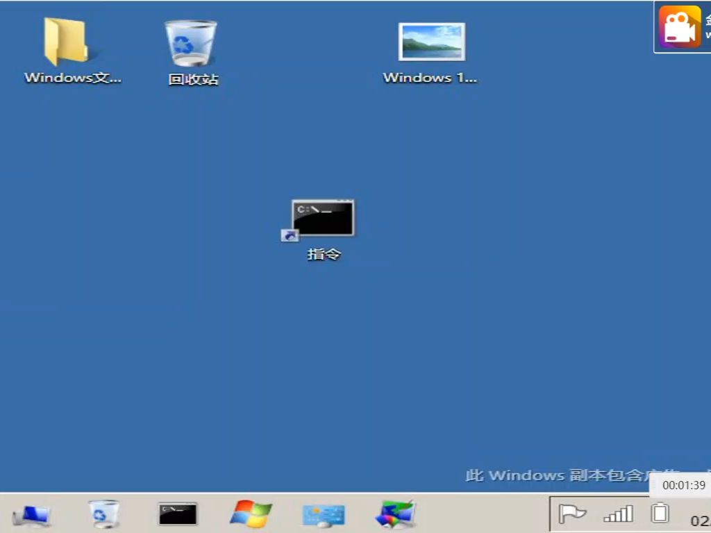Open the command prompt taskbar icon
Image resolution: width=711 pixels, height=533 pixels.
pos(178,514)
